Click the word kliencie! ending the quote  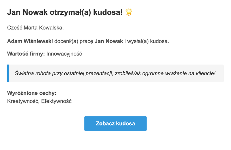click(x=206, y=73)
